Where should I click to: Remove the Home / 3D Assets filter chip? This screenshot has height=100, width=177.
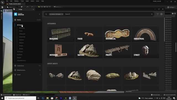click(62, 14)
